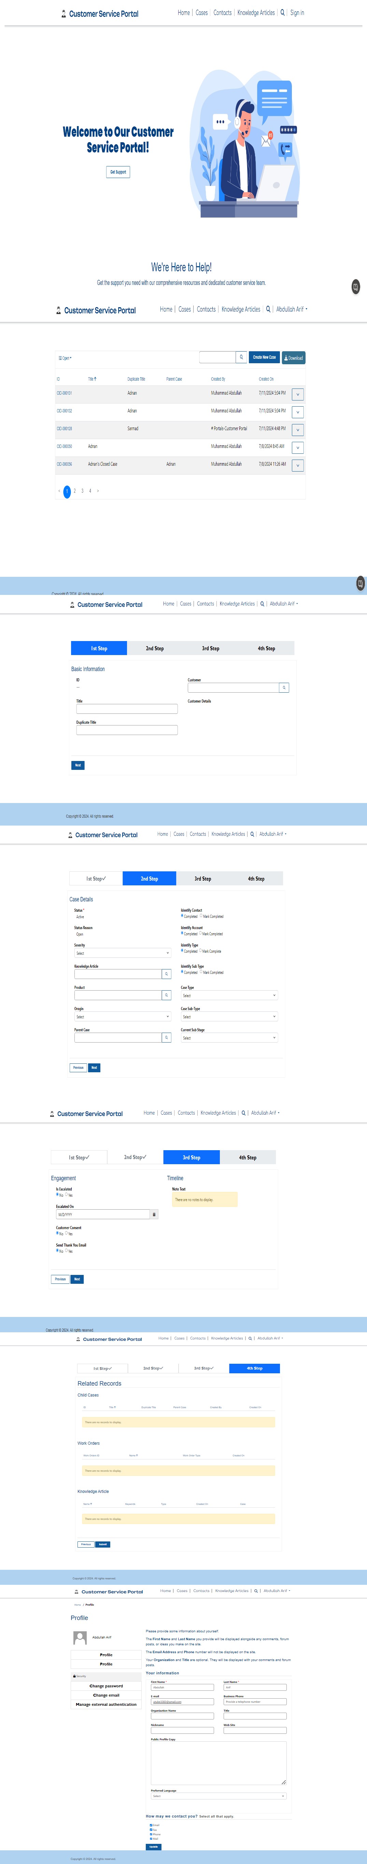The height and width of the screenshot is (1864, 367).
Task: Open the Parent Case lookup search icon
Action: coord(166,1038)
